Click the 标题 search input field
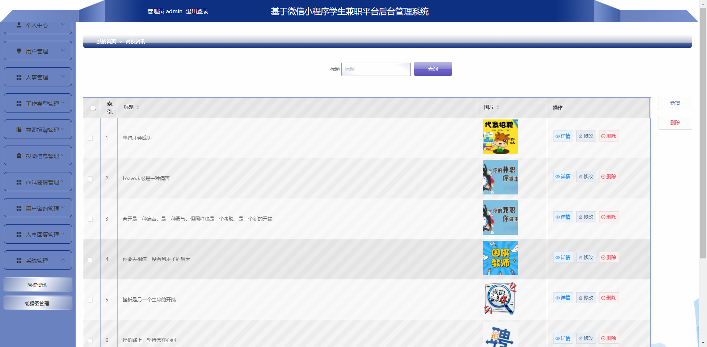Viewport: 707px width, 347px height. click(376, 69)
